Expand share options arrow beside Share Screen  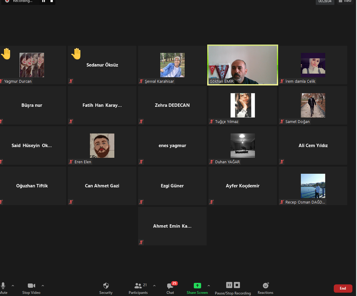coord(209,286)
